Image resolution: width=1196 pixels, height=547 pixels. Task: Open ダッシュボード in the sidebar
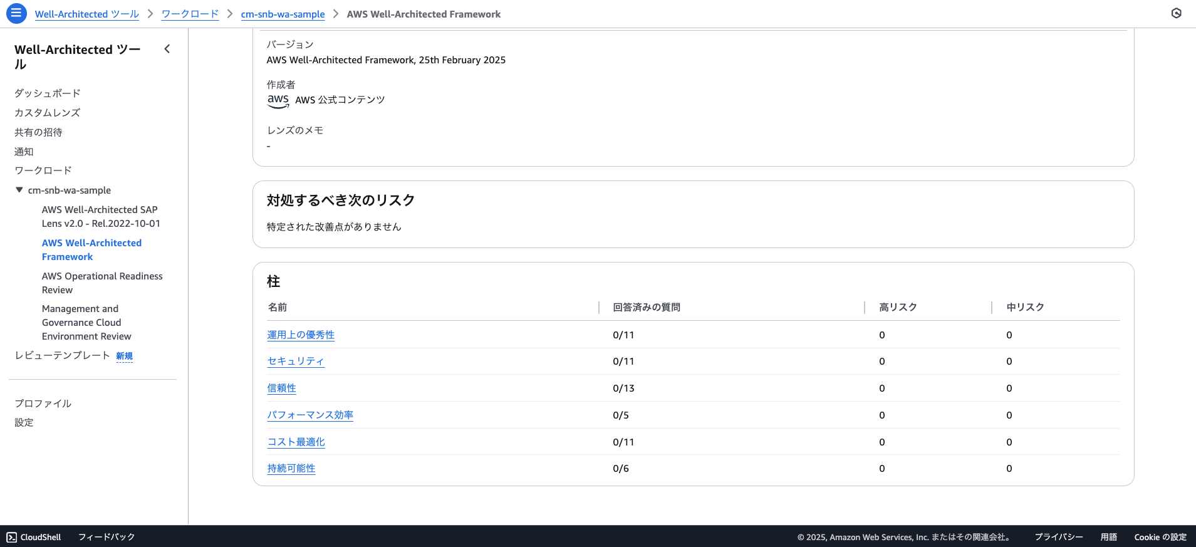point(48,93)
